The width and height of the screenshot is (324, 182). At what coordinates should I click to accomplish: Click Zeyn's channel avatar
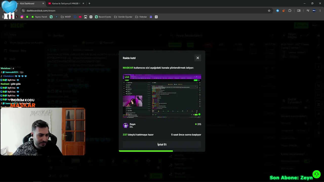[126, 125]
